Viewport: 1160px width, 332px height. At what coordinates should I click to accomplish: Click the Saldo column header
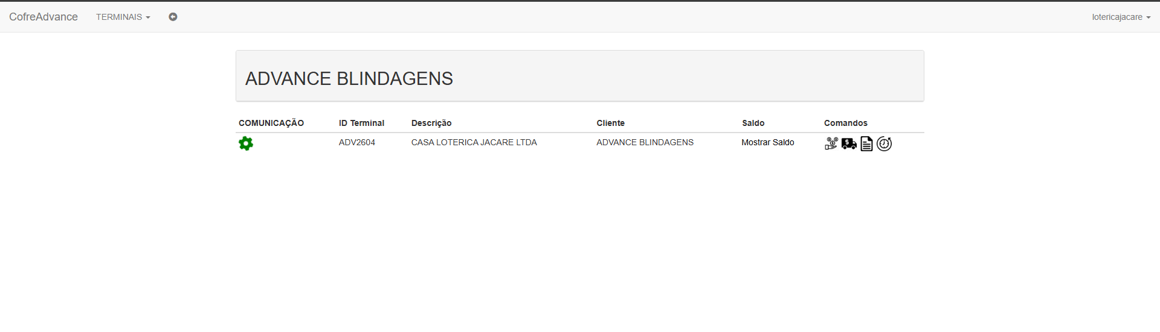click(753, 123)
